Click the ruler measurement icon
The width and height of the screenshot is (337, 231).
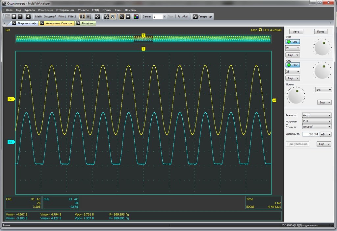[x=106, y=16]
